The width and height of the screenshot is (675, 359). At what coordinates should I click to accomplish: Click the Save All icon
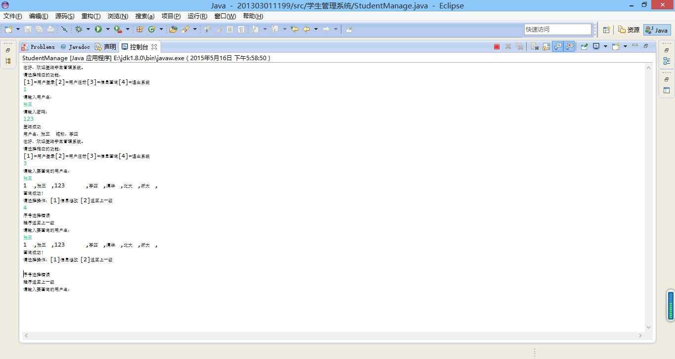point(40,30)
